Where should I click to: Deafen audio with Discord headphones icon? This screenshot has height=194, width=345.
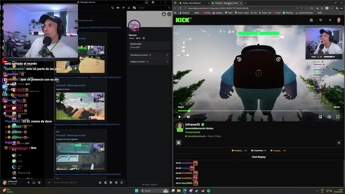(34, 182)
